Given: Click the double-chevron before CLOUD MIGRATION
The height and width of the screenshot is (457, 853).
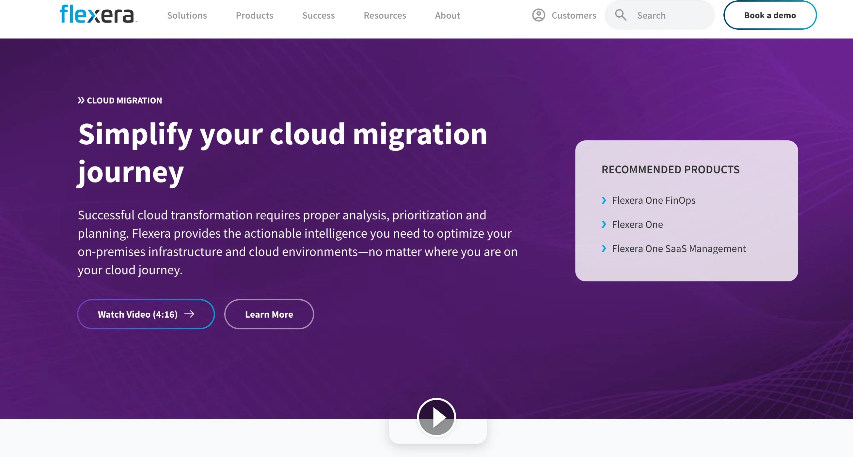Looking at the screenshot, I should [81, 100].
